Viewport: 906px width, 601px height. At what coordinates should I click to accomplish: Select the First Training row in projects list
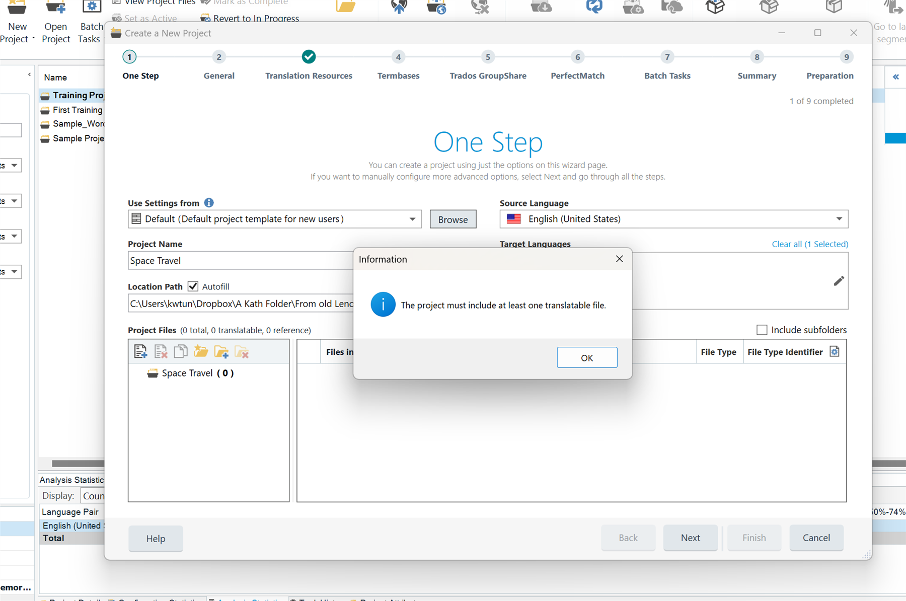(x=72, y=110)
